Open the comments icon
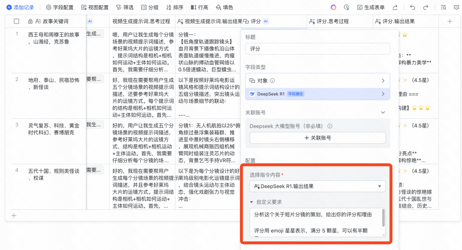Screen dimensions: 462x250 (x=456, y=7)
